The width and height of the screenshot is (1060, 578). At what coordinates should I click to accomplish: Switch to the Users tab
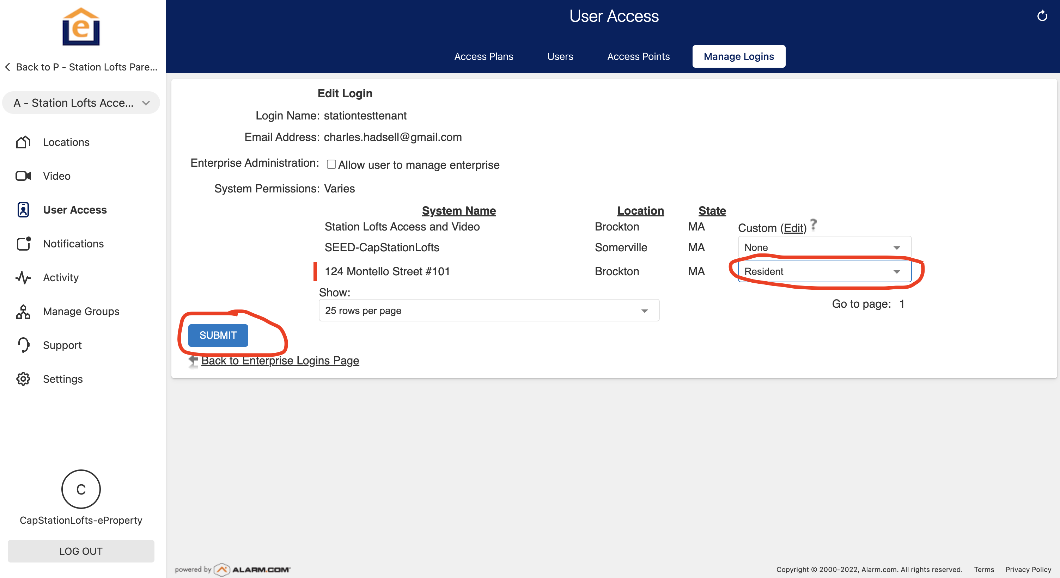pos(560,56)
